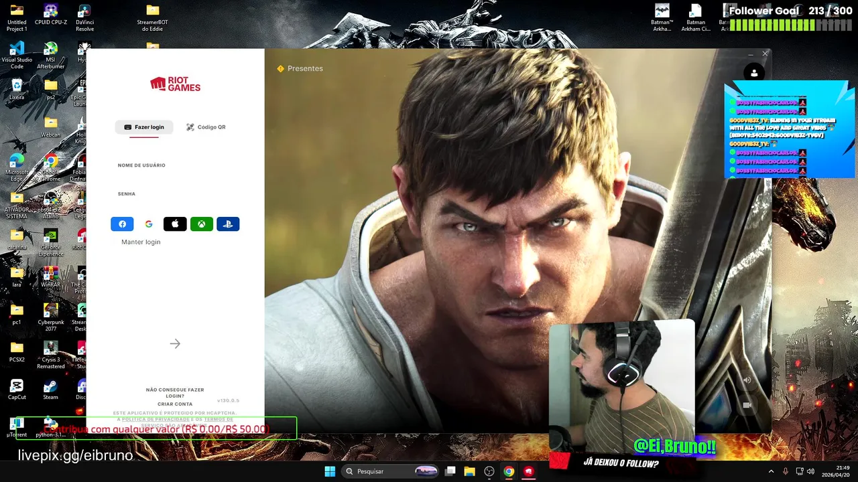Focus the Senha password field
858x482 pixels.
pos(175,194)
